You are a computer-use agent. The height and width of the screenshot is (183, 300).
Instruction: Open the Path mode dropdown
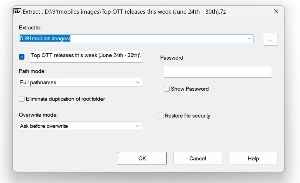(x=138, y=82)
